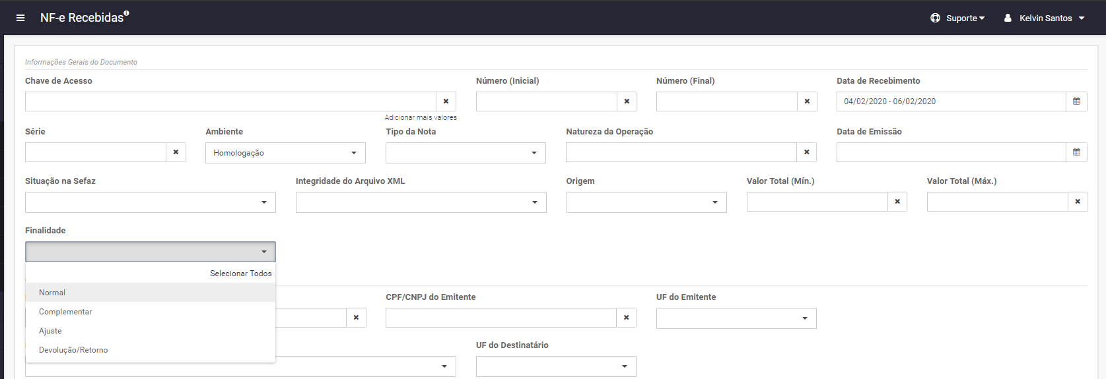The image size is (1106, 379).
Task: Open the Tipo da Nota dropdown
Action: (x=466, y=153)
